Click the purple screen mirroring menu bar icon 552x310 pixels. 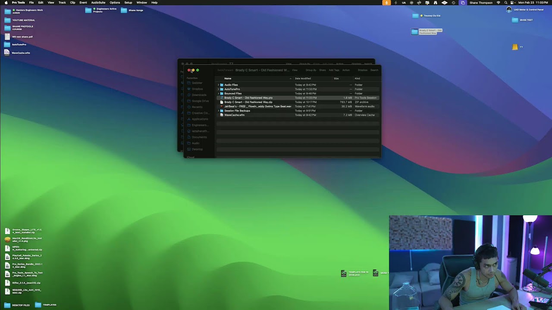[x=463, y=3]
